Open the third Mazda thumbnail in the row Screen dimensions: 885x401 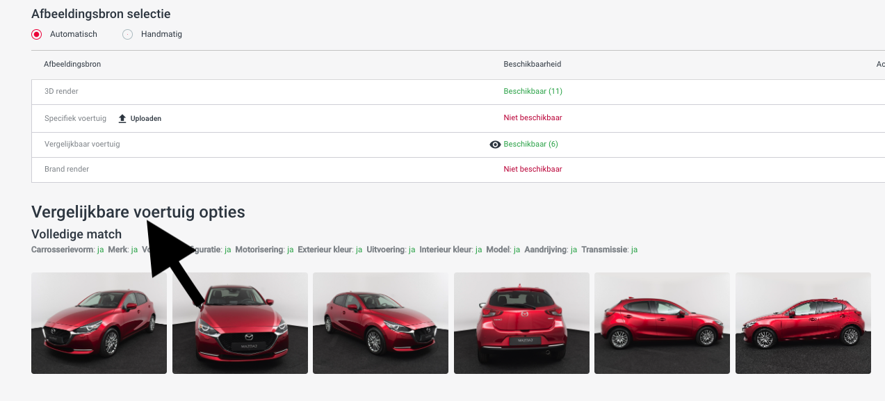380,323
